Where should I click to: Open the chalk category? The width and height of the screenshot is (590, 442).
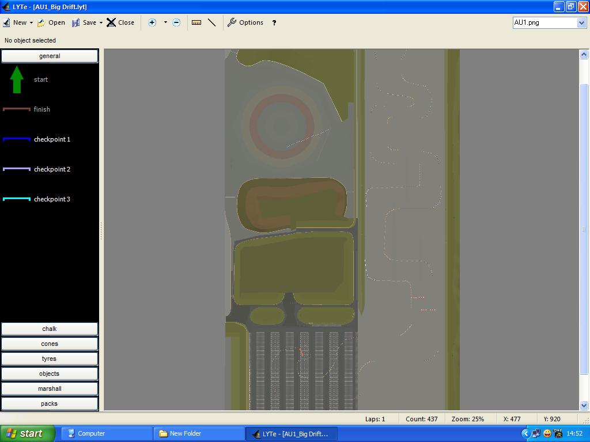coord(50,329)
